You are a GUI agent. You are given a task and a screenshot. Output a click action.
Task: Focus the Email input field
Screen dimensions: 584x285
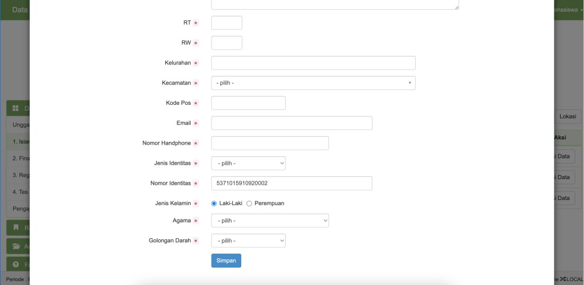291,123
